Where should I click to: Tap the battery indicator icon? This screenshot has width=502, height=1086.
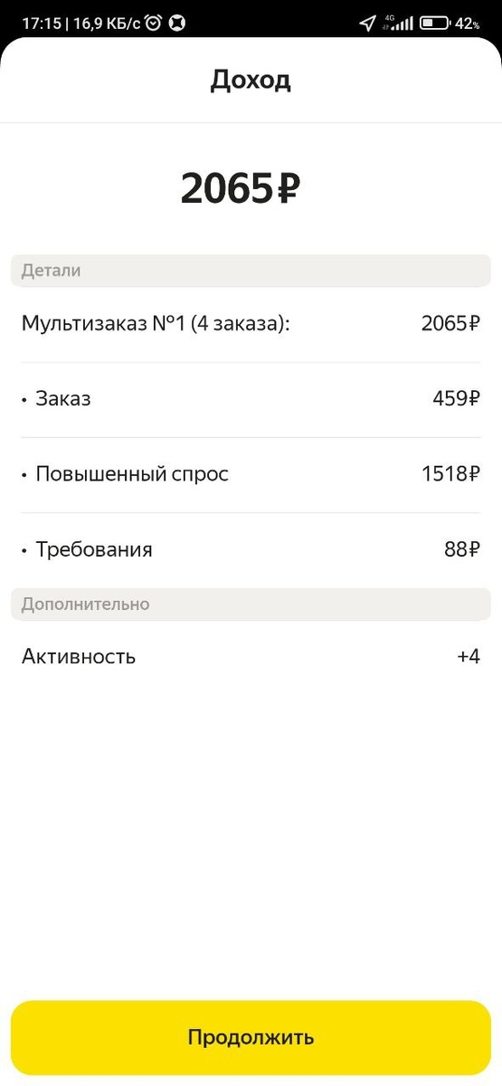click(x=435, y=24)
